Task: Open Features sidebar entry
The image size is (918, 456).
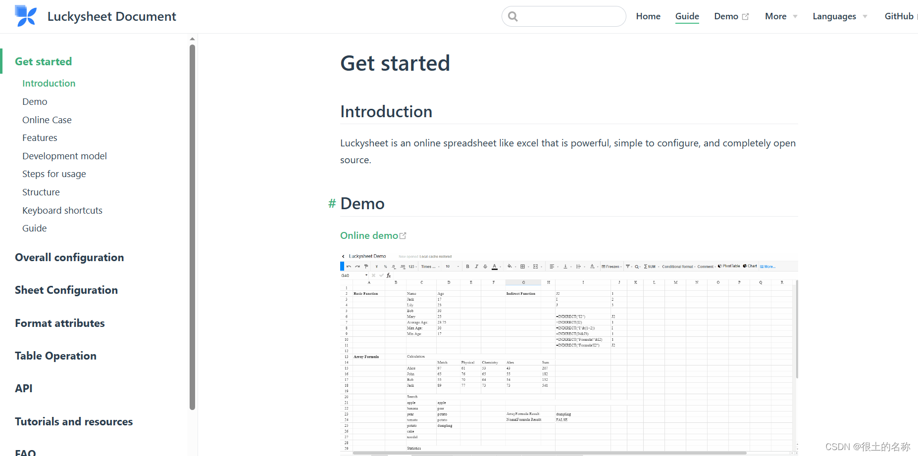Action: (x=40, y=137)
